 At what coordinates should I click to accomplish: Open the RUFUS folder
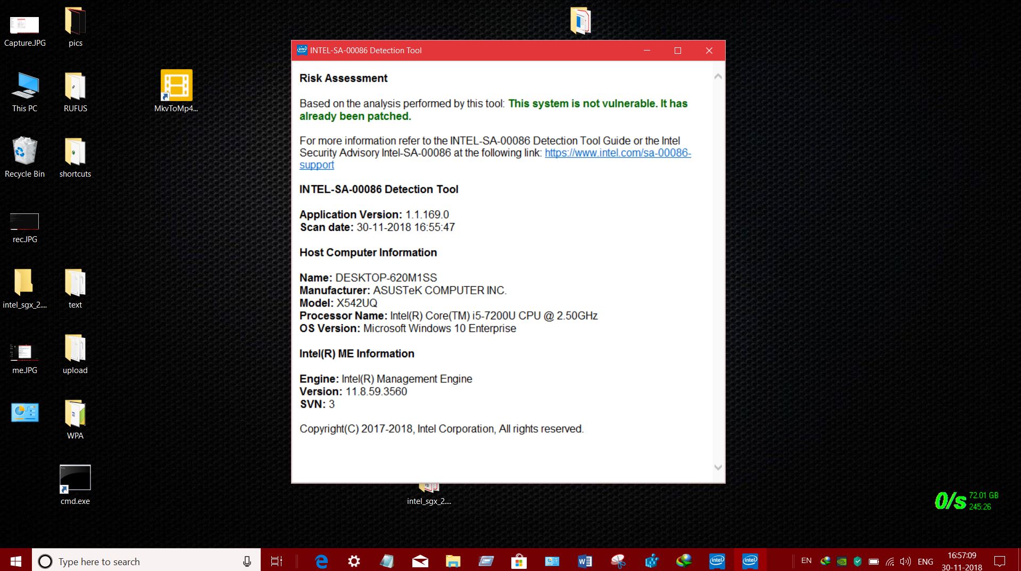pyautogui.click(x=75, y=93)
